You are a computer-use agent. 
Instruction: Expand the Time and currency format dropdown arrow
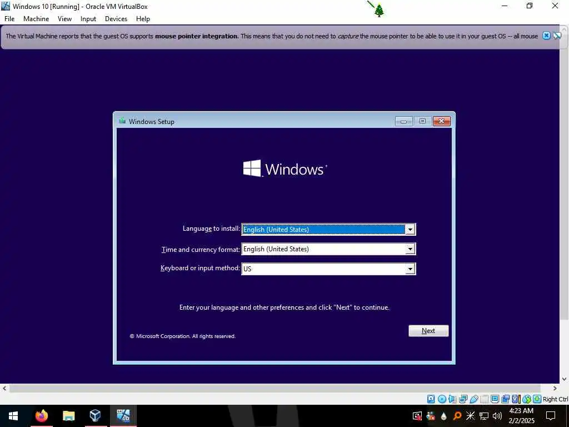(x=410, y=249)
